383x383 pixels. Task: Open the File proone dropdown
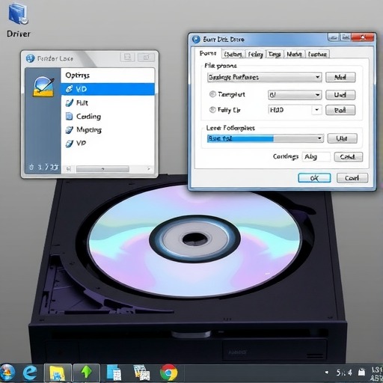264,77
